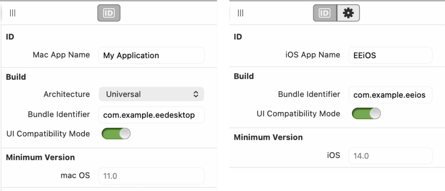445x191 pixels.
Task: Click the iOS App Name field
Action: 390,55
